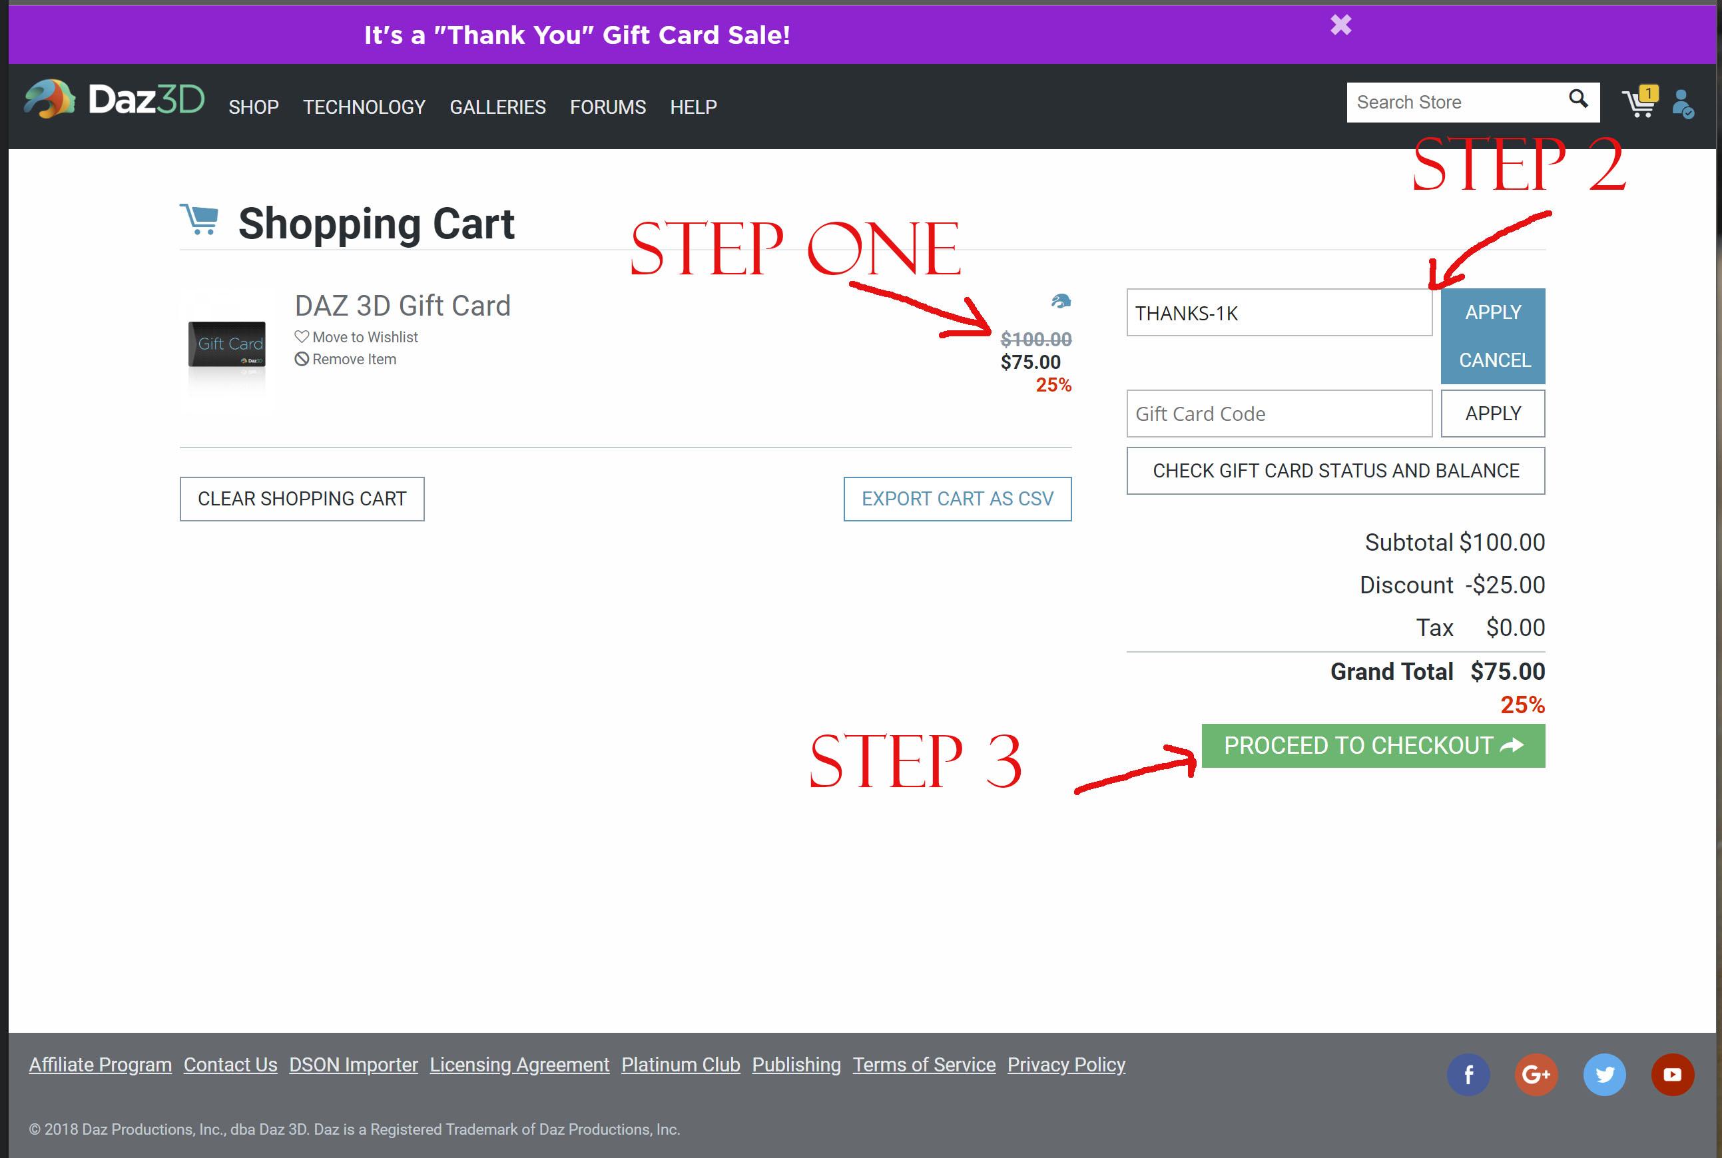
Task: Visit Daz3D's YouTube channel
Action: point(1673,1075)
